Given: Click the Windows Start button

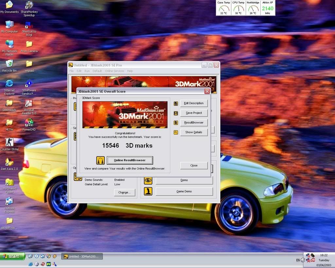Looking at the screenshot, I should (x=13, y=256).
